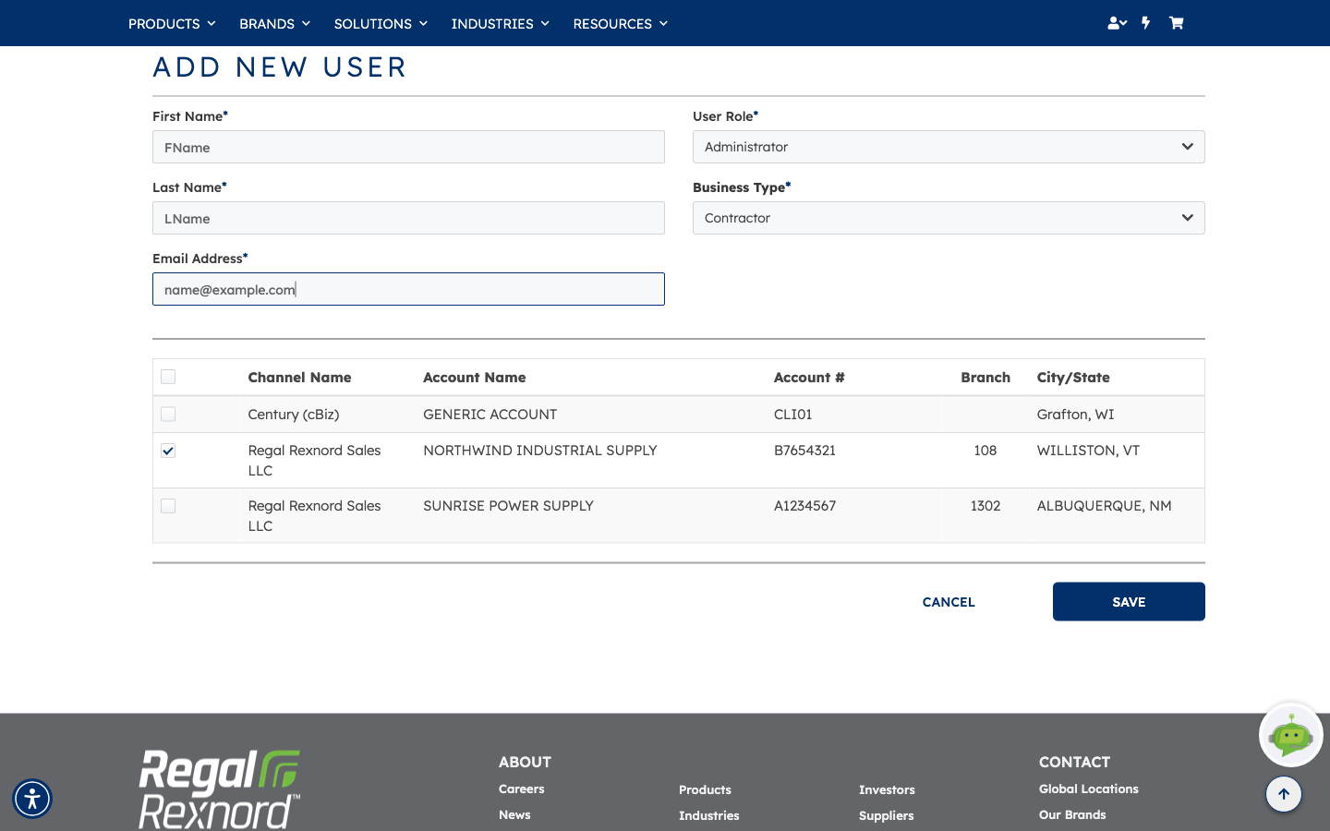Open the footer Industries link
The width and height of the screenshot is (1330, 831).
click(x=709, y=815)
